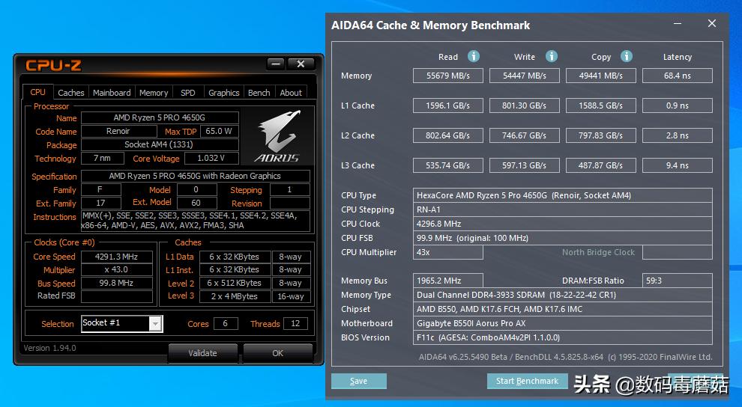Screen dimensions: 742x407
Task: Click CPU Stepping value RN-A1
Action: (x=563, y=209)
